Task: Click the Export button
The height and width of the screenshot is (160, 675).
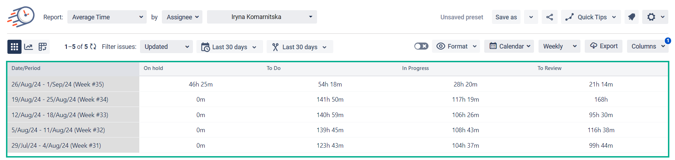Action: click(x=603, y=46)
